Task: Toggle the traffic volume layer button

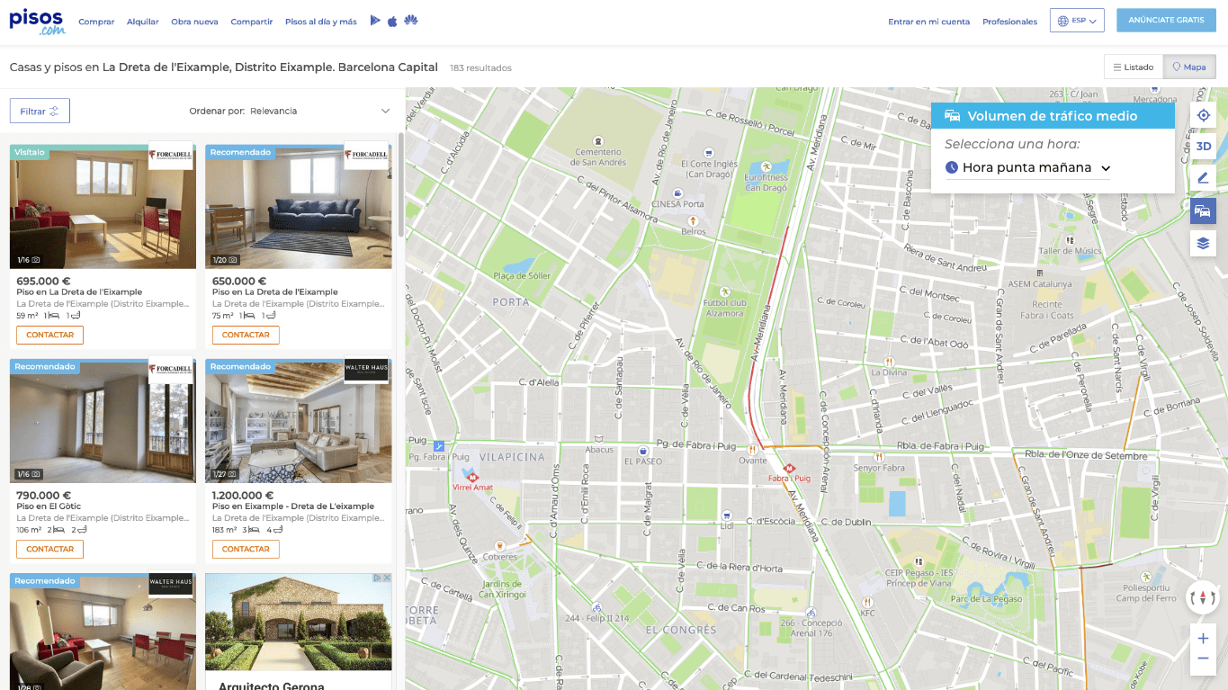Action: pyautogui.click(x=1203, y=211)
